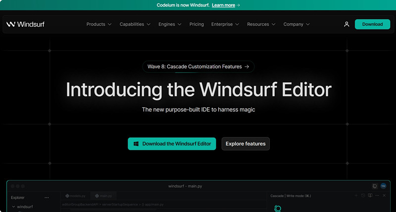Switch to the main.py tab
The width and height of the screenshot is (396, 212).
coord(103,196)
